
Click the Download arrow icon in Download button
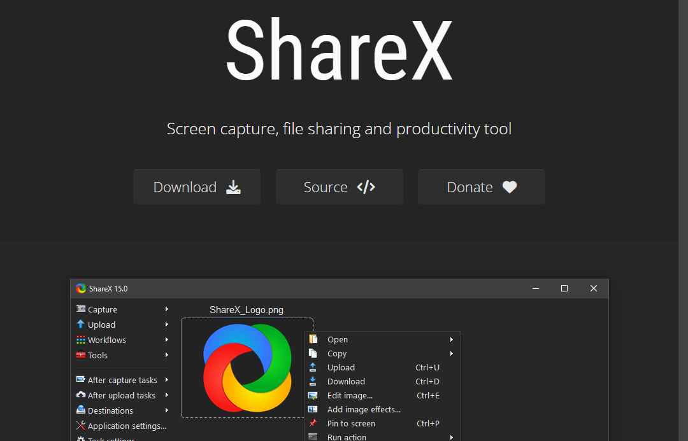[x=234, y=187]
